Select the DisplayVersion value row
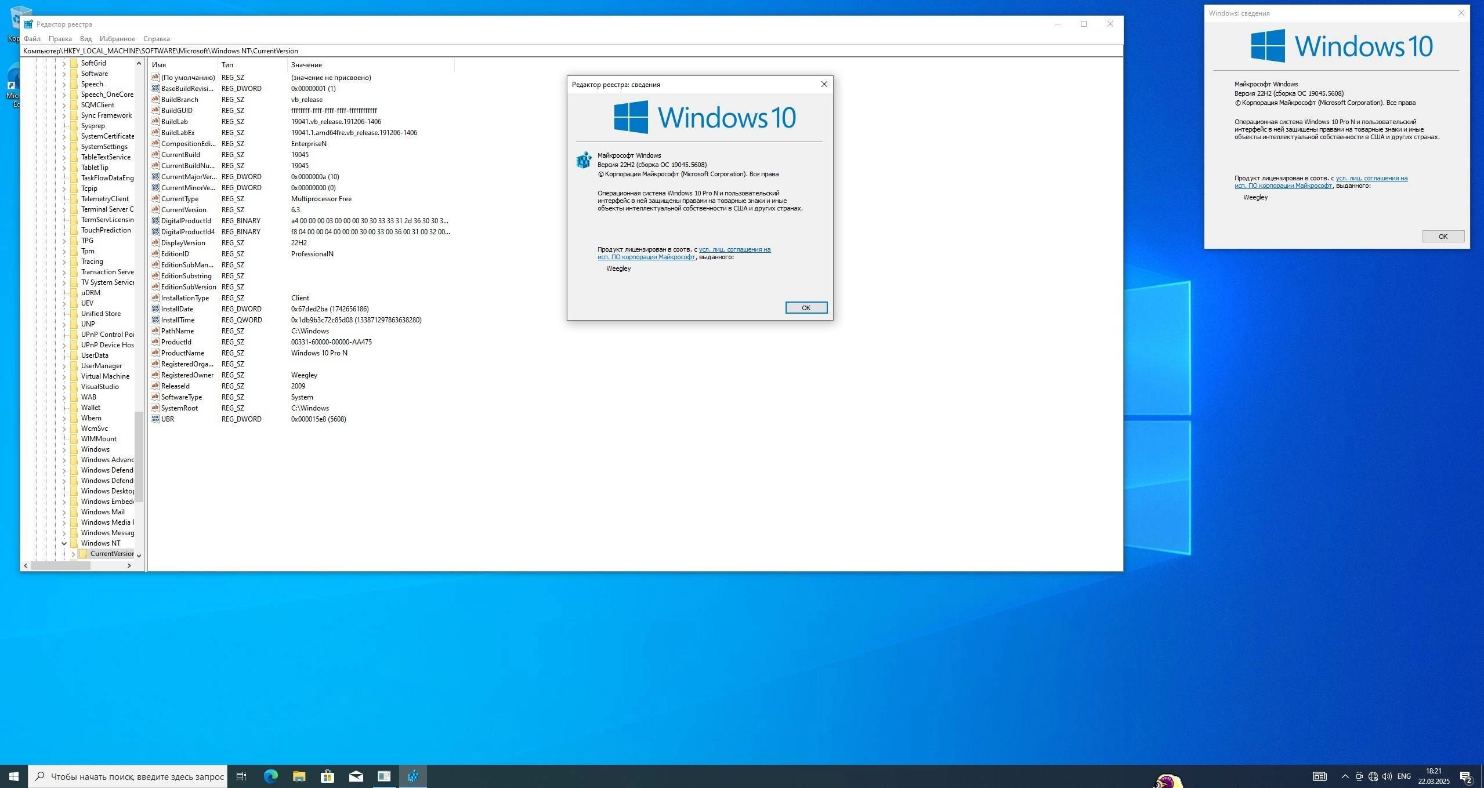1484x788 pixels. (301, 242)
